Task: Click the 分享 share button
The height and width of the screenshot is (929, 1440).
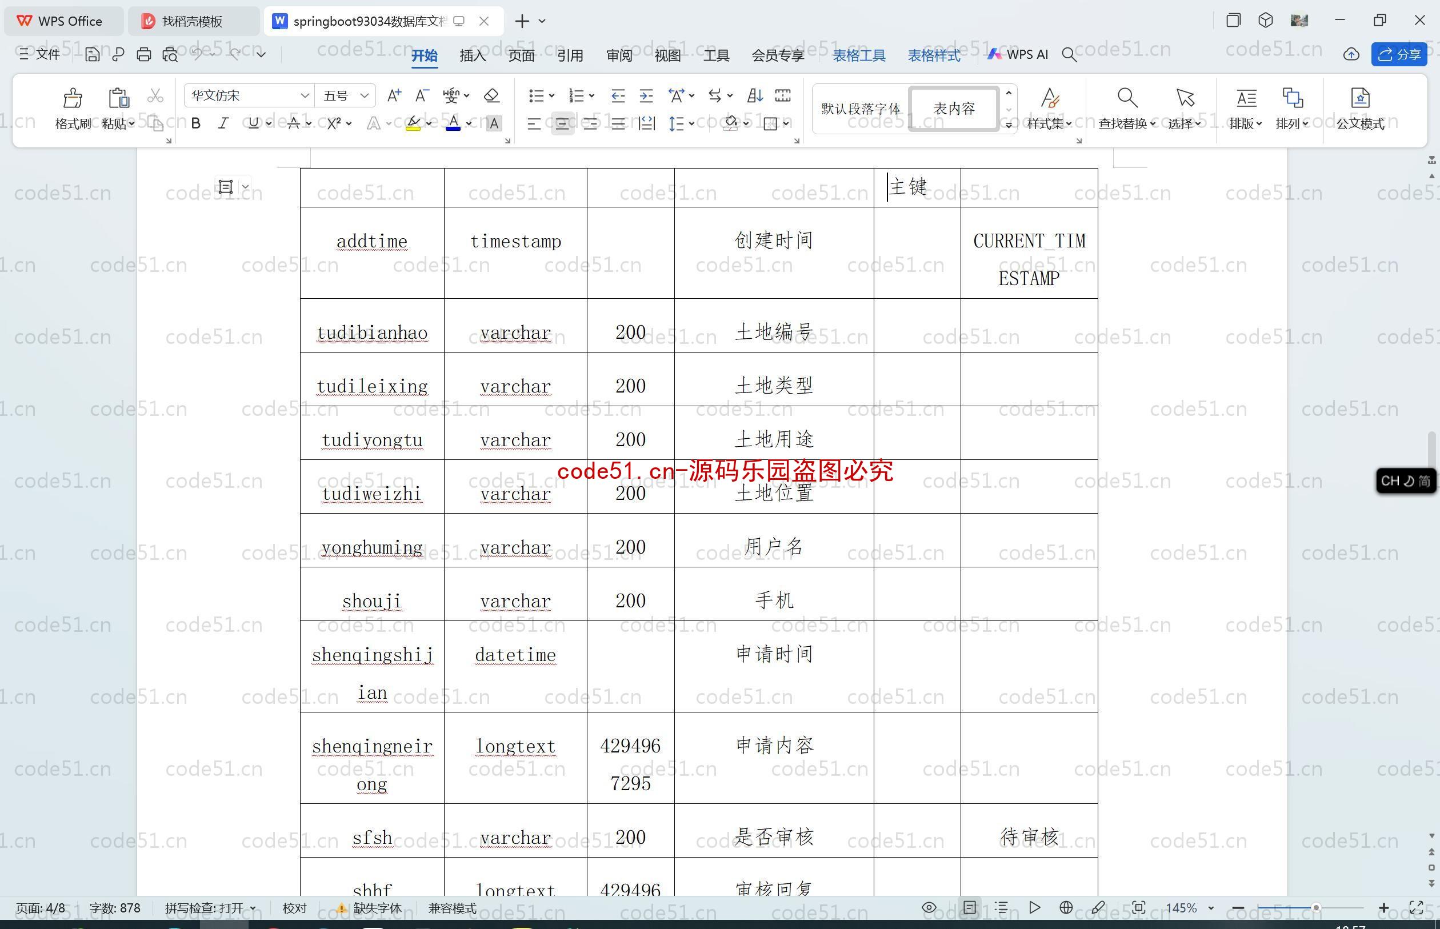Action: coord(1399,55)
